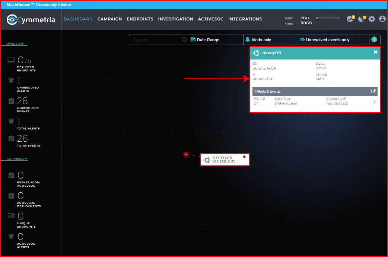
Task: Click the bell icon beside Unresolved Alerts
Action: tap(11, 80)
